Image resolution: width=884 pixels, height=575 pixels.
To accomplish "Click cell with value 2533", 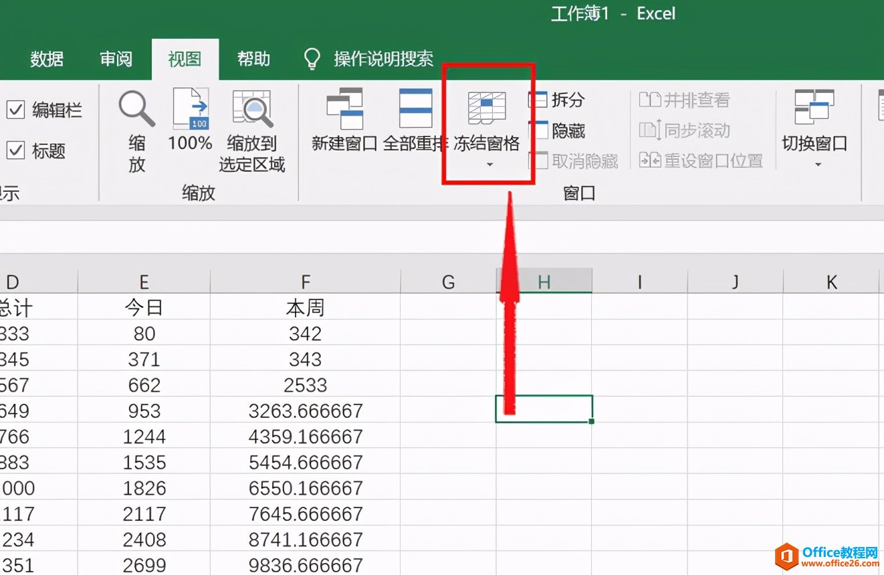I will point(305,384).
